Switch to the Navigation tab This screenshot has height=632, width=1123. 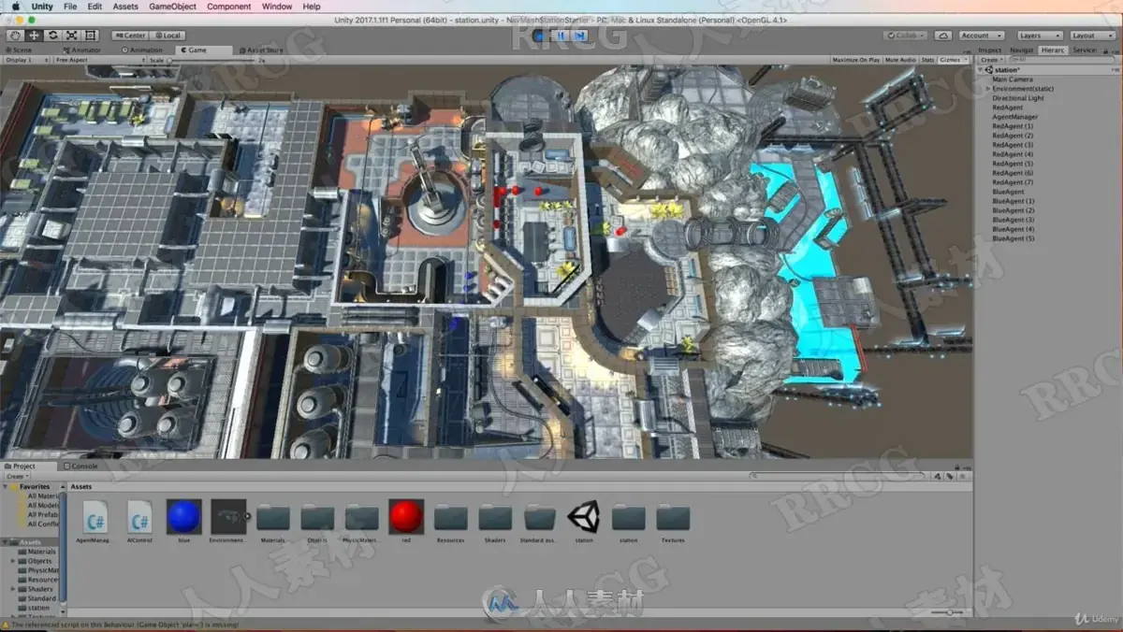1021,50
